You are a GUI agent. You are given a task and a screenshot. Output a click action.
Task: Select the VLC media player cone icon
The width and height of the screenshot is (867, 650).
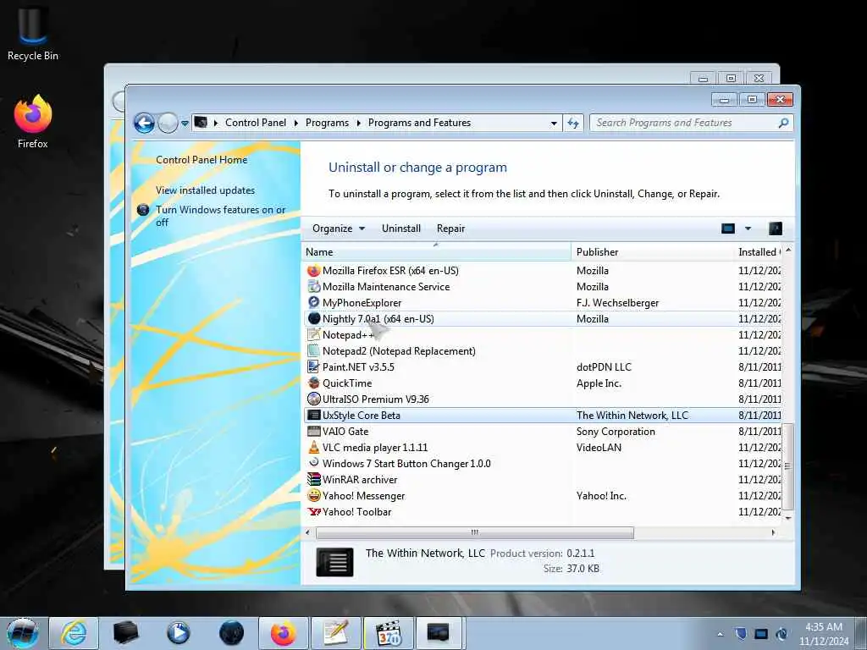[x=313, y=447]
